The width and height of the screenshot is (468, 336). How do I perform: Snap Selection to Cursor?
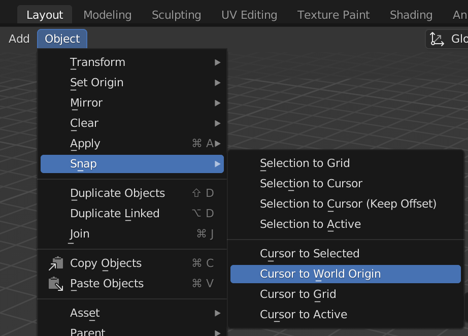(x=345, y=184)
